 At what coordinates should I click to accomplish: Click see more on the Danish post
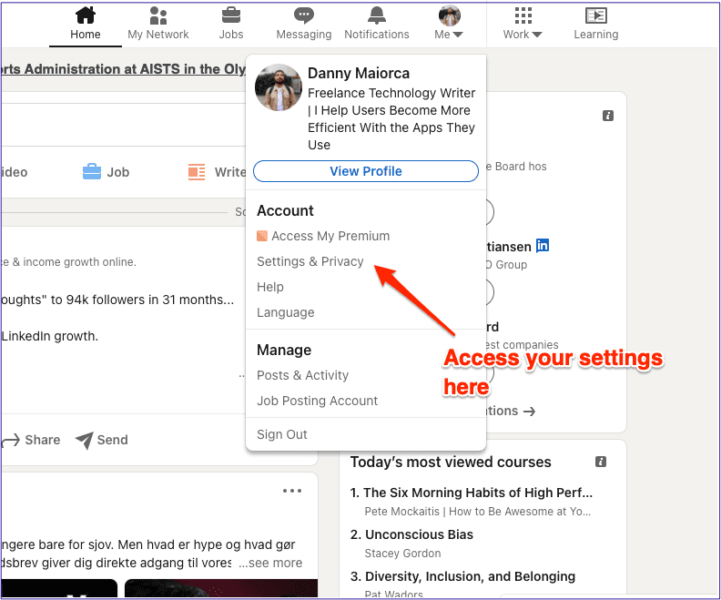270,563
